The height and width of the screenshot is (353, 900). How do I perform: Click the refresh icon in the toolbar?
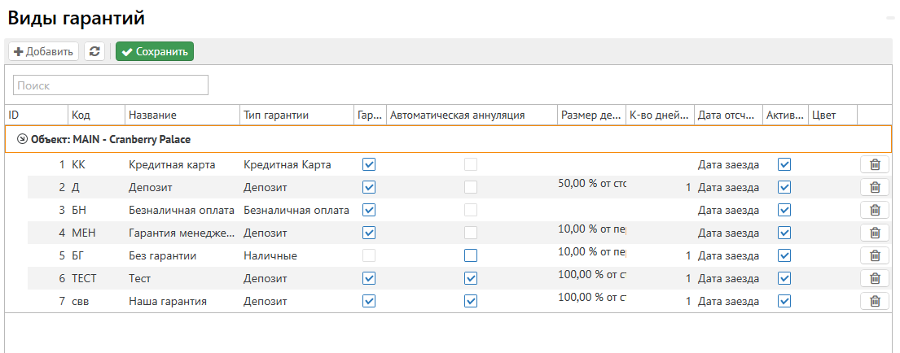(95, 51)
